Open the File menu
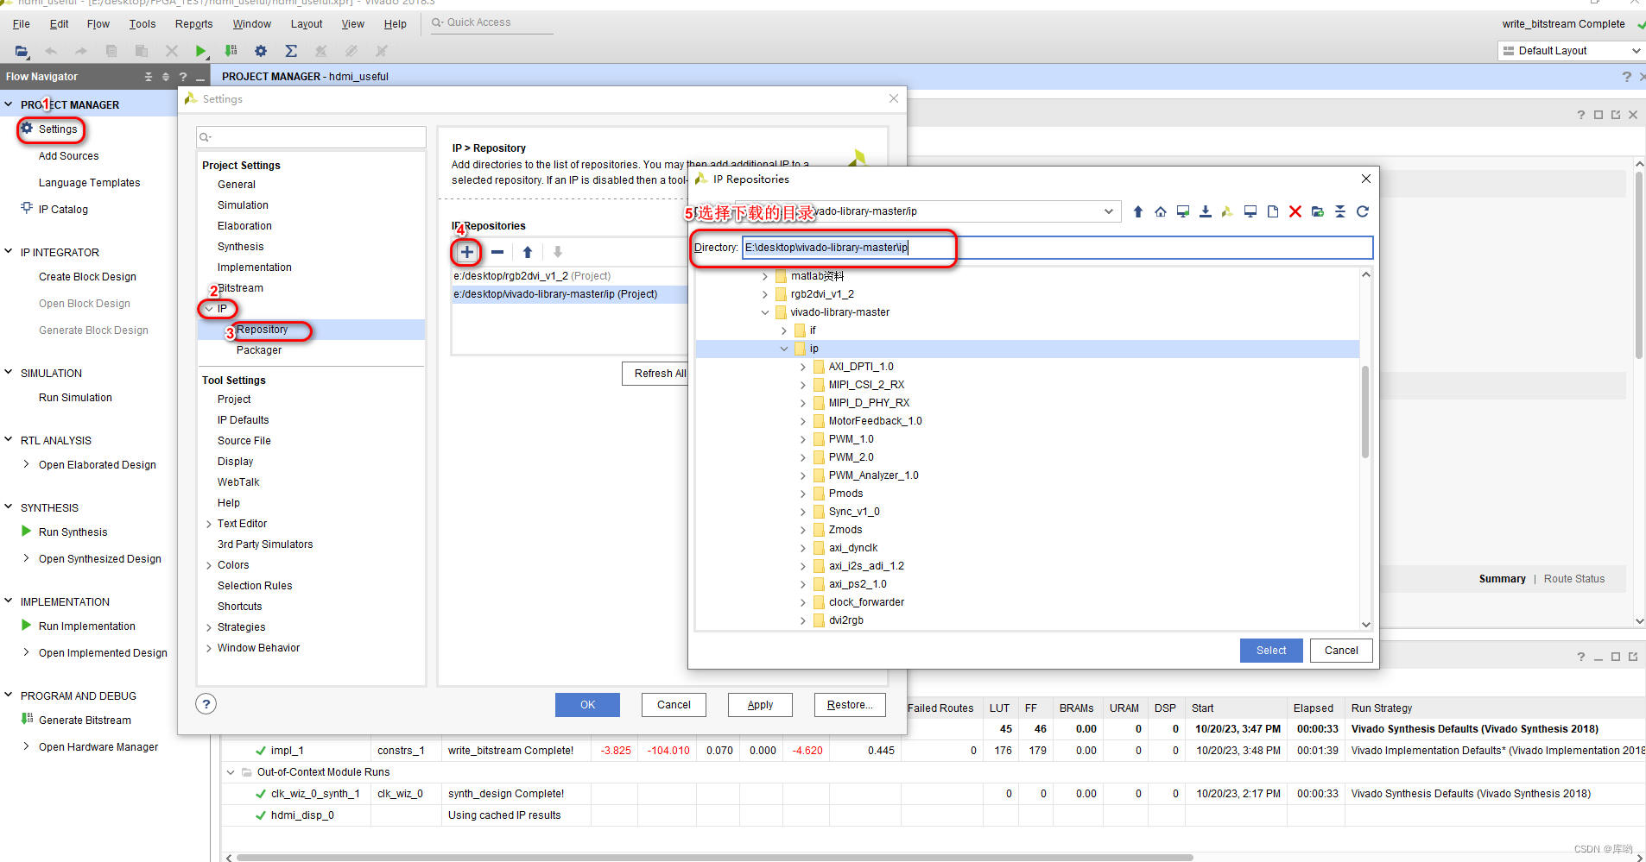The image size is (1646, 862). click(22, 24)
